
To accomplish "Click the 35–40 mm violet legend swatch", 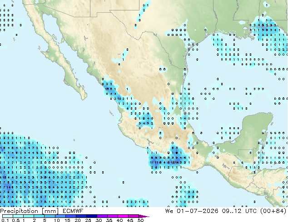I will click(112, 216).
